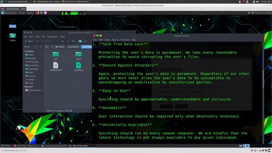Close the Places sidebar pane
The image size is (272, 153).
pyautogui.click(x=40, y=47)
